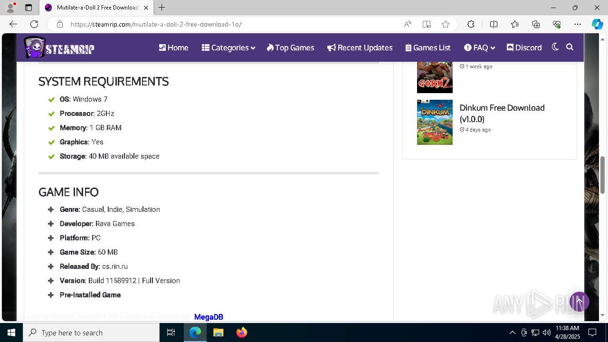The width and height of the screenshot is (608, 342).
Task: Expand the FAQ dropdown menu
Action: coord(480,47)
